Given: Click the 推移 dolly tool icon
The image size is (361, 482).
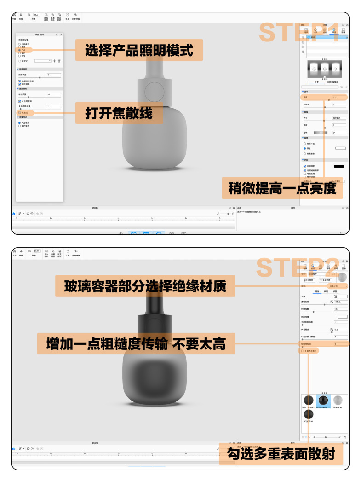Looking at the screenshot, I should tap(21, 16).
